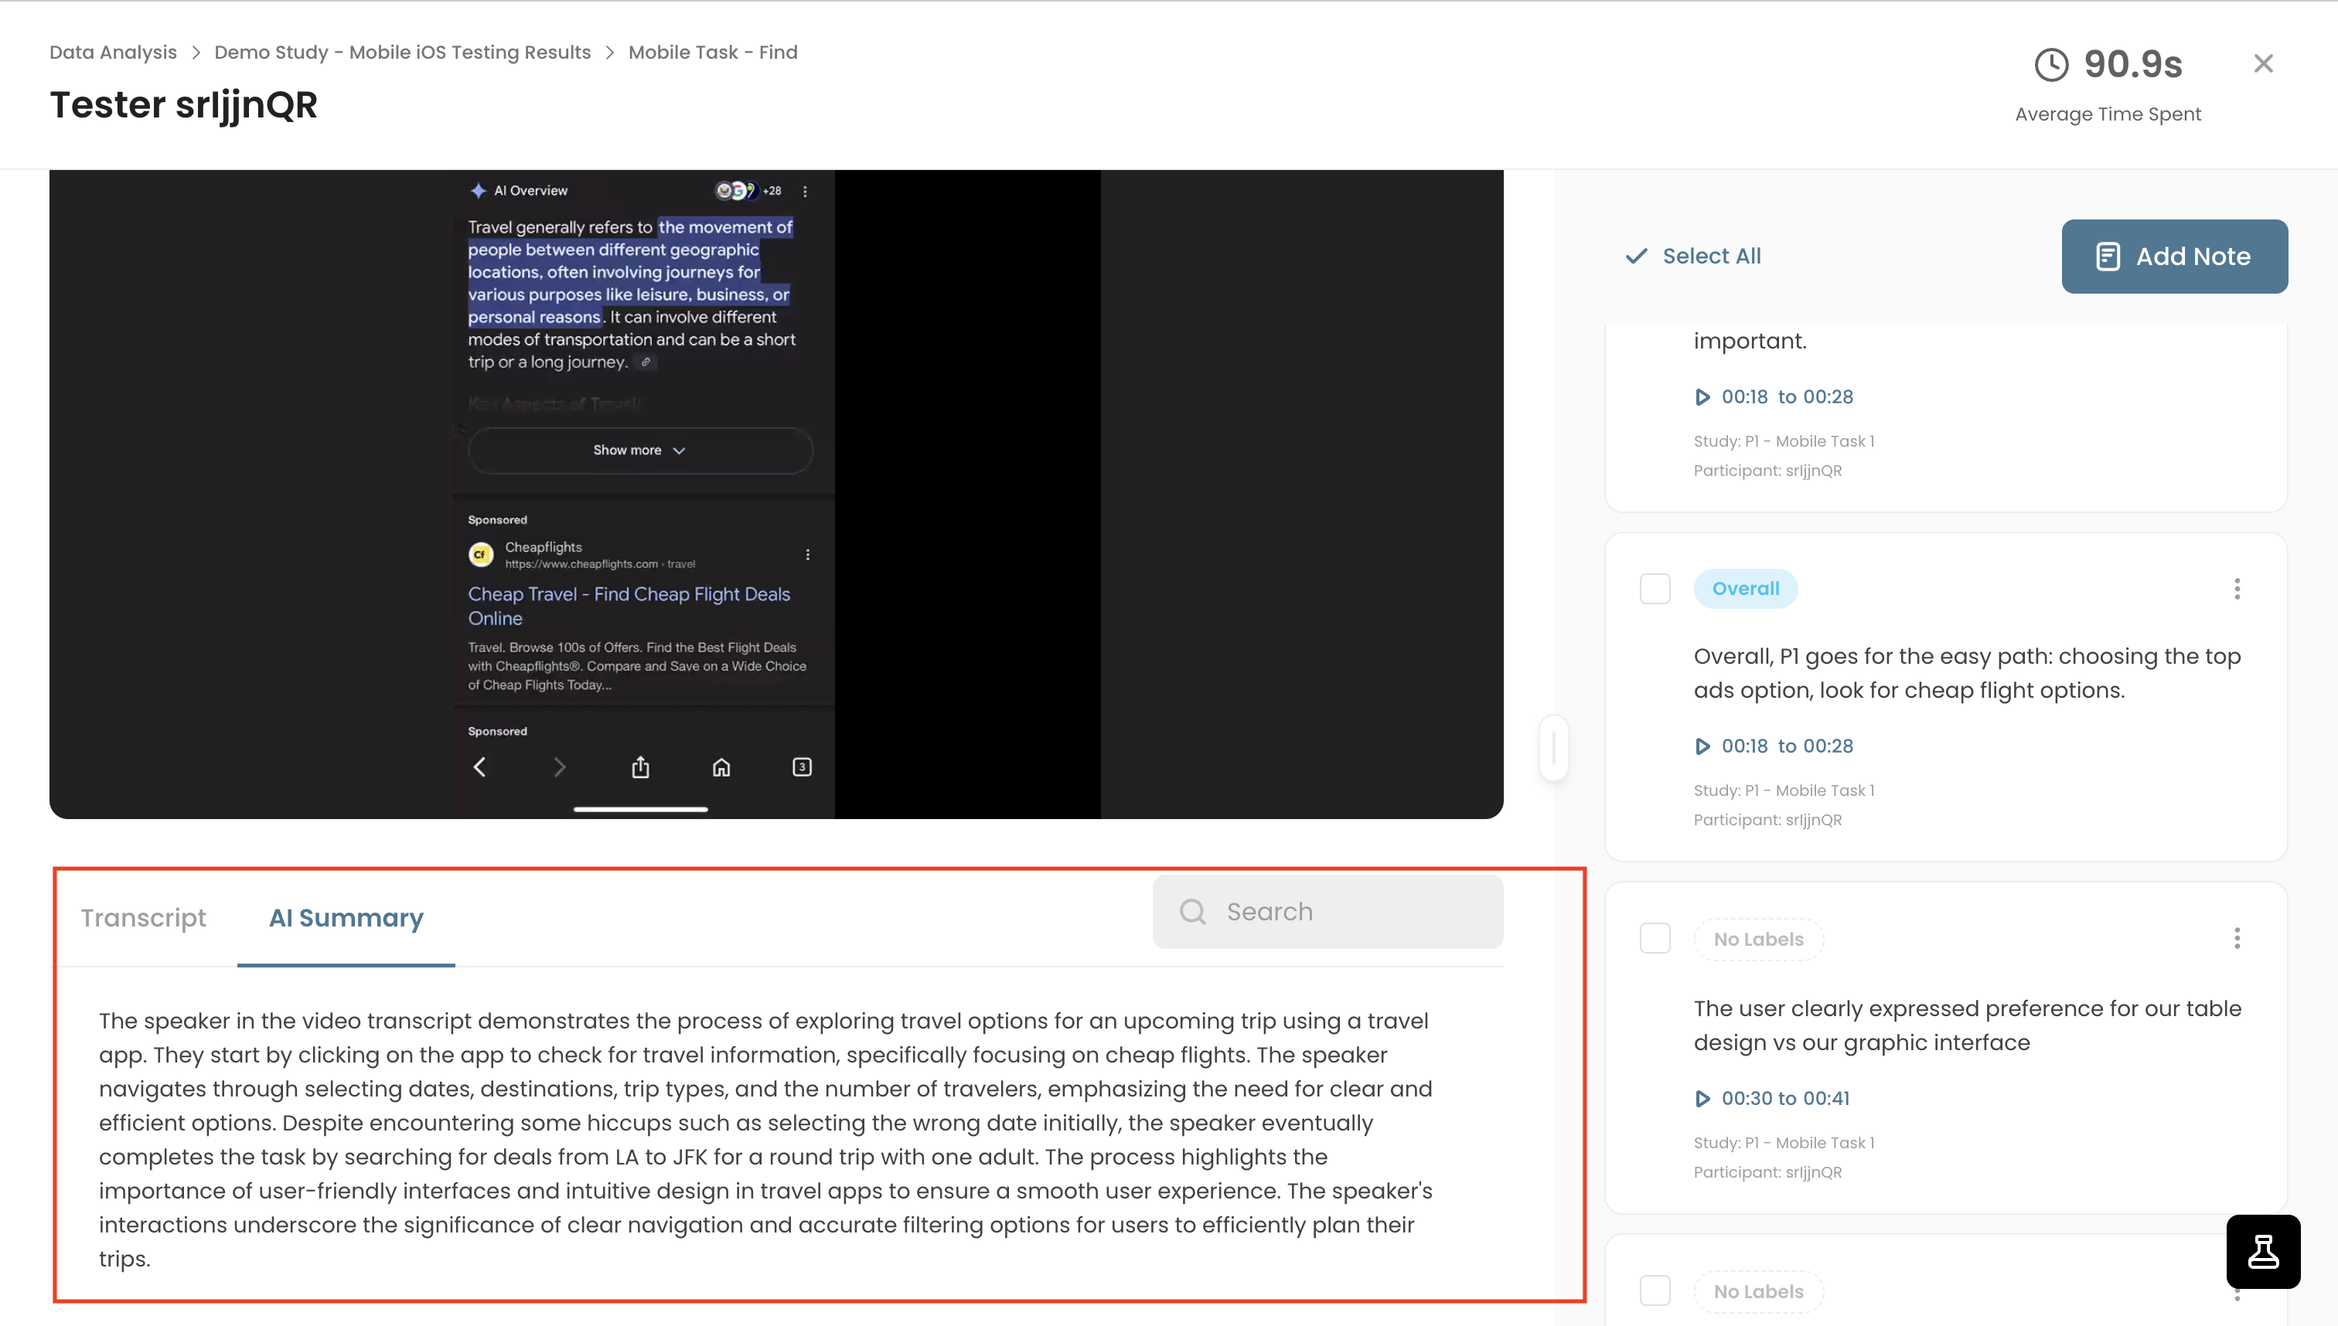Click the Add Note button
This screenshot has height=1326, width=2338.
coord(2174,256)
